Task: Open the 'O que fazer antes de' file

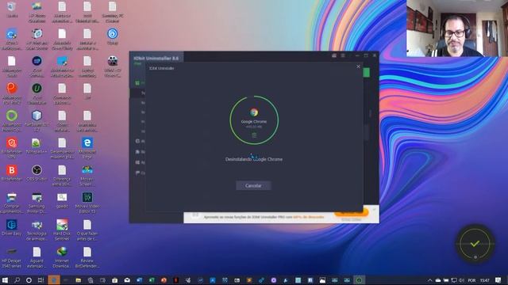Action: point(87,230)
